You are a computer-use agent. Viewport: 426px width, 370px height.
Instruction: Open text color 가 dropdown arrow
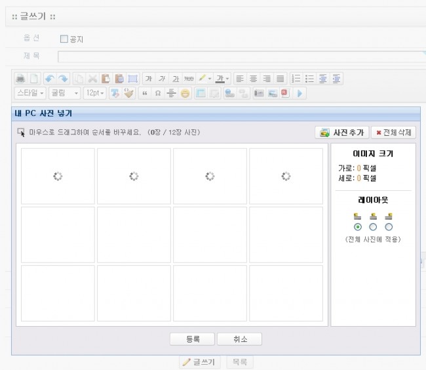click(227, 79)
